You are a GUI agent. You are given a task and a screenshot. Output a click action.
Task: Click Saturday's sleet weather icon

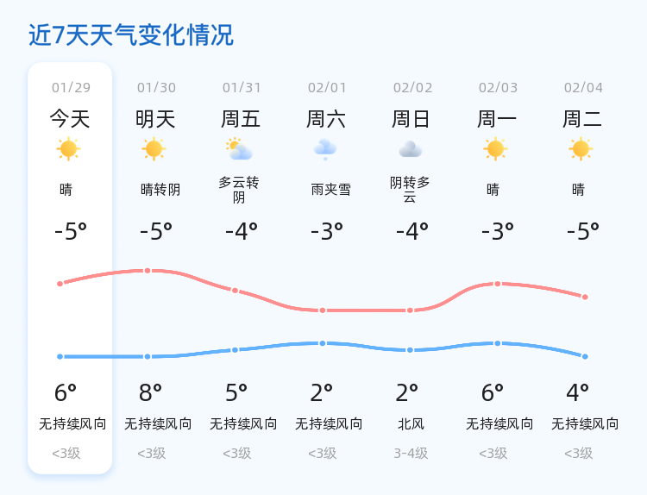pos(325,148)
